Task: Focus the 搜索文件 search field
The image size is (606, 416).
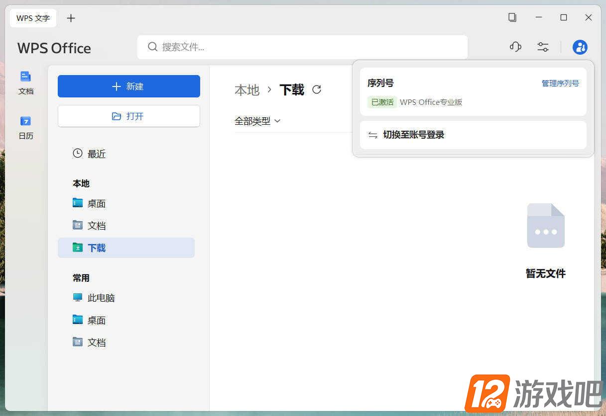Action: [x=302, y=47]
